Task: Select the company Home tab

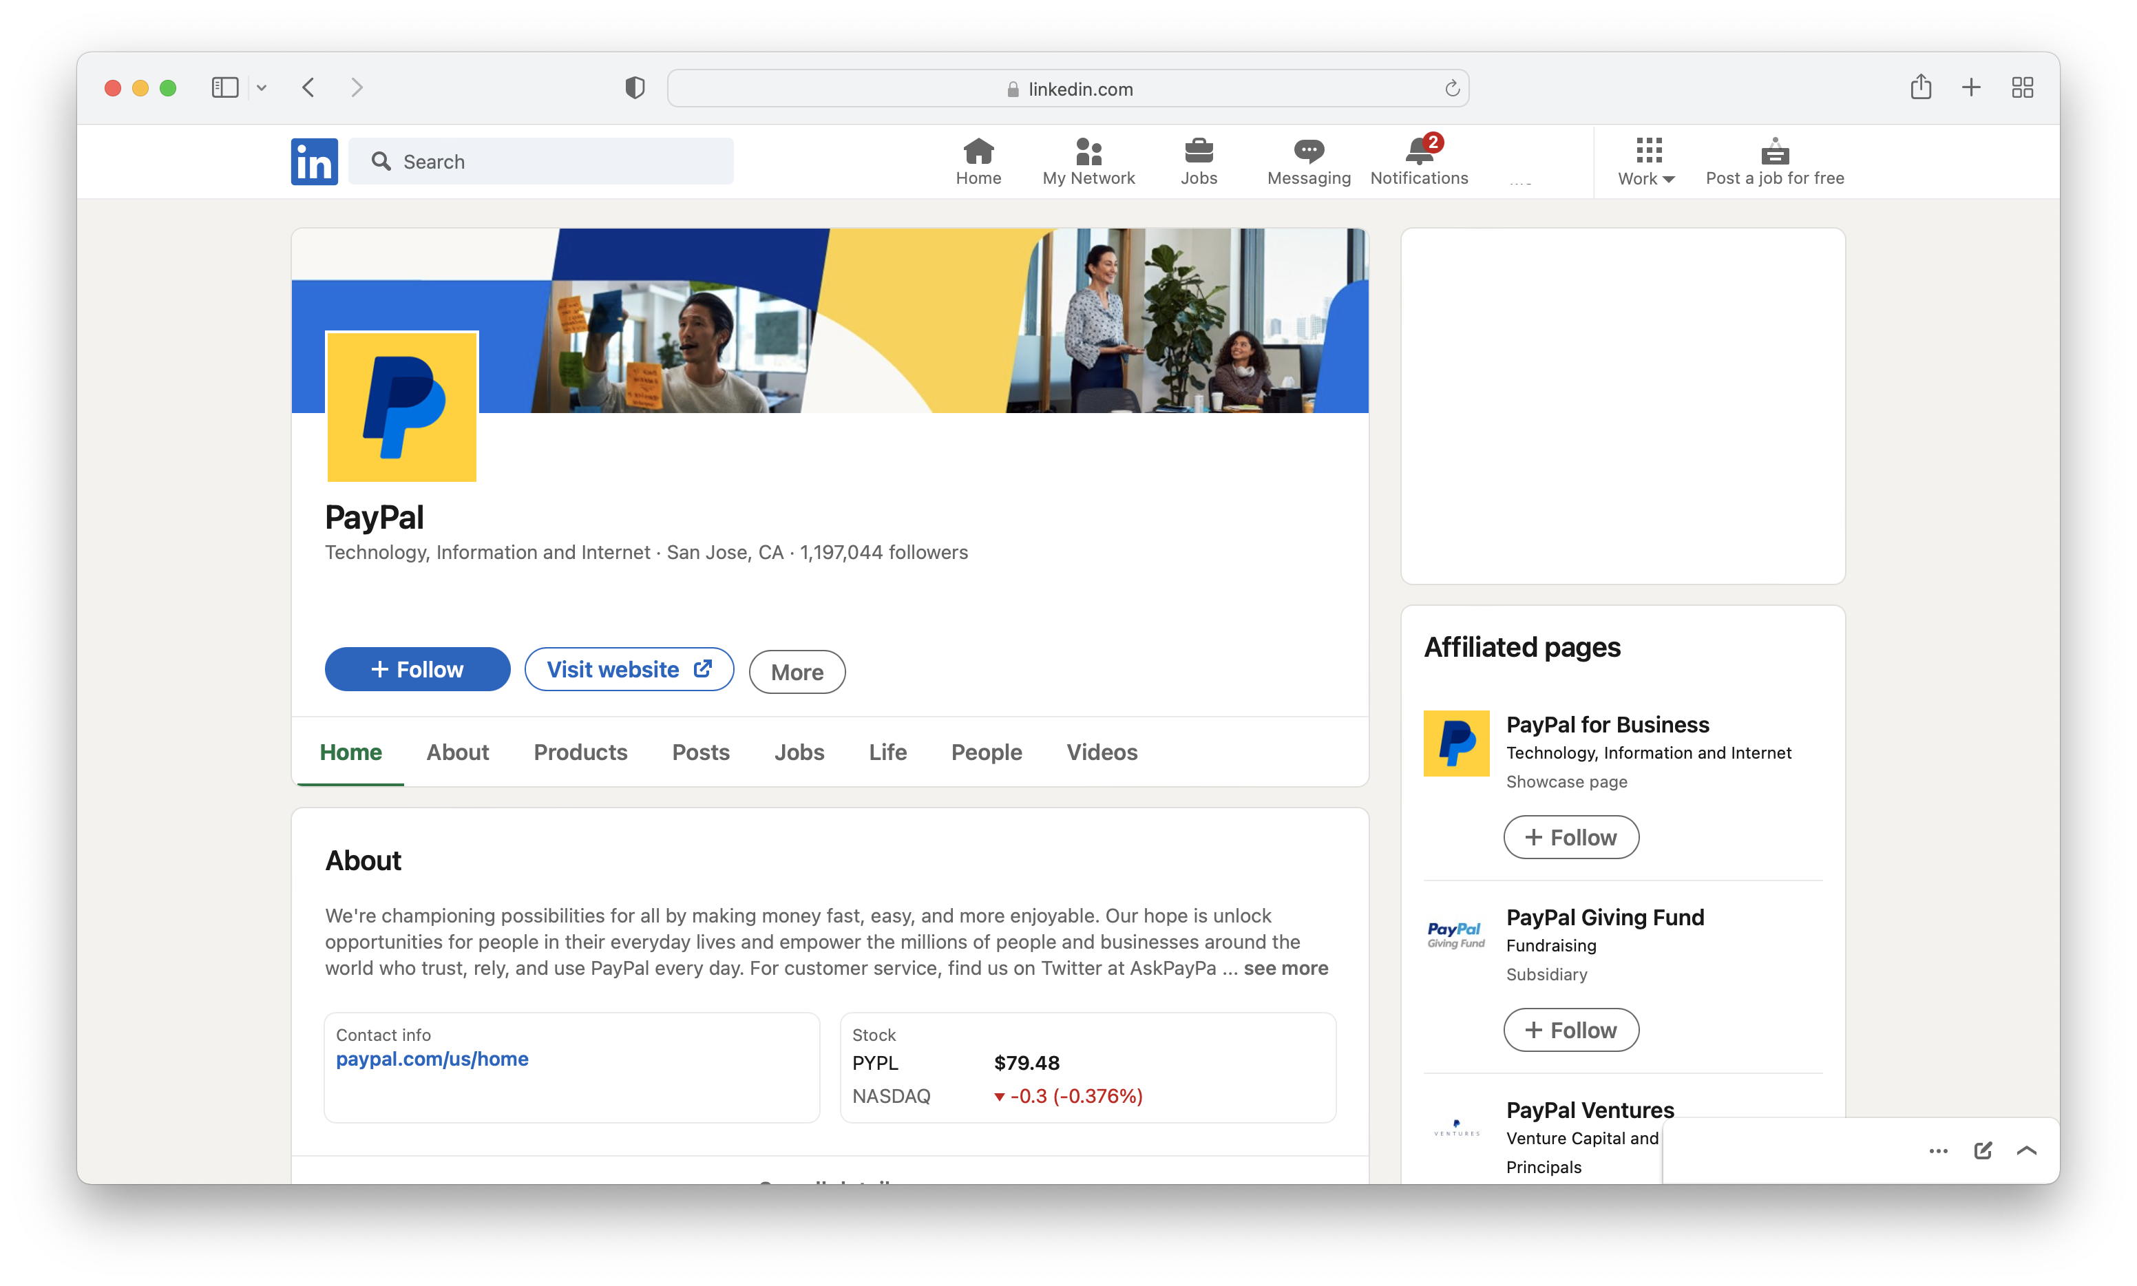Action: click(350, 752)
